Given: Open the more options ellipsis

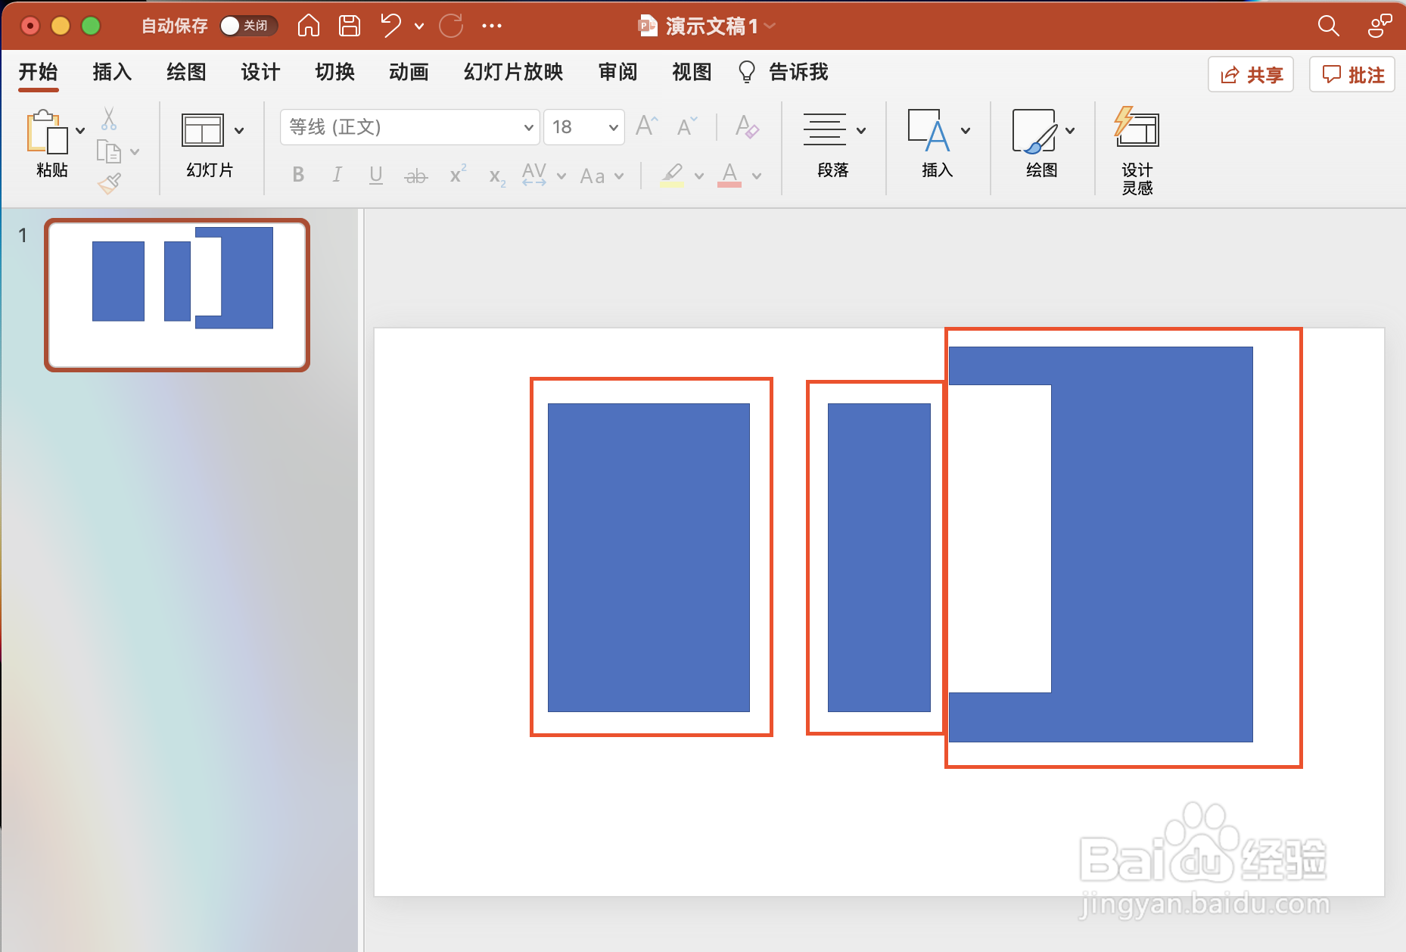Looking at the screenshot, I should click(x=492, y=26).
